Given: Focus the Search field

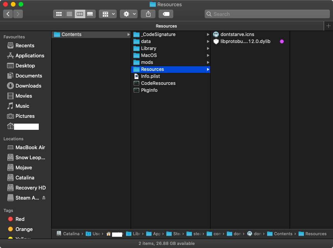Looking at the screenshot, I should point(267,14).
